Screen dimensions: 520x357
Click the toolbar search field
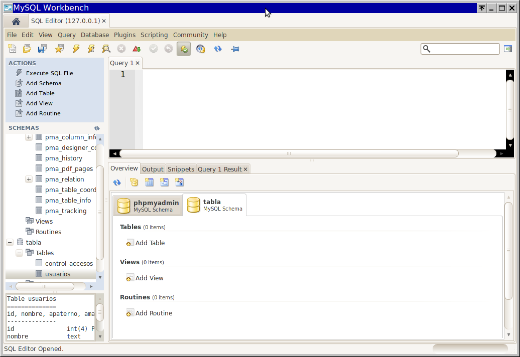point(460,49)
